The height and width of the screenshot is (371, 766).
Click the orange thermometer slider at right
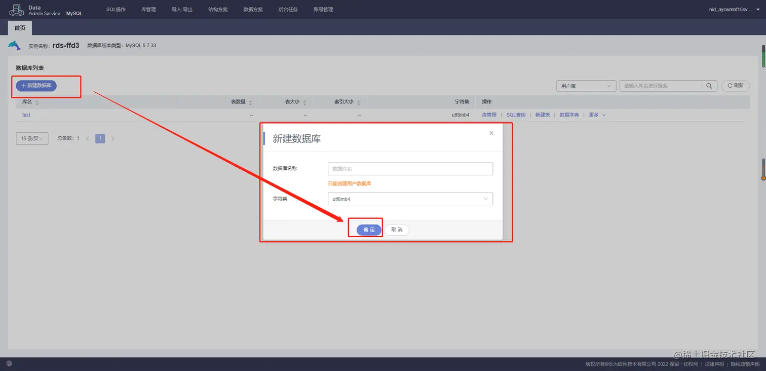pyautogui.click(x=763, y=170)
